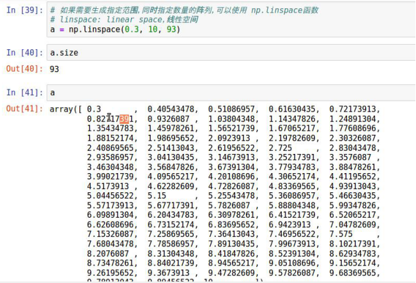
Task: Click the Out[41] prompt label
Action: pos(25,109)
